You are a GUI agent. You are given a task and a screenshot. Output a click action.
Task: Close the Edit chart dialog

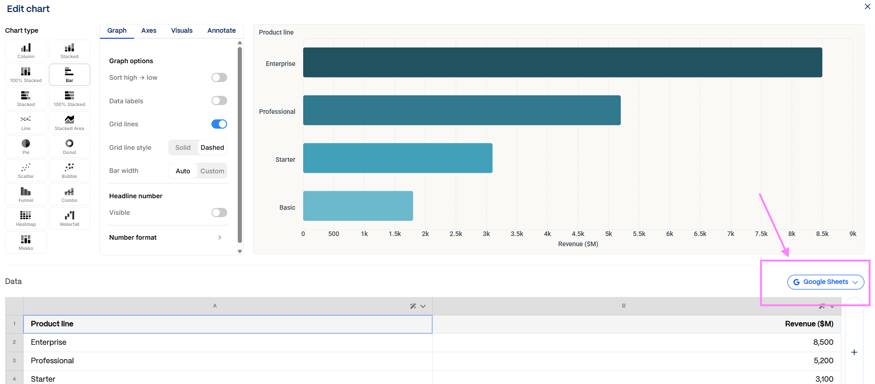867,7
